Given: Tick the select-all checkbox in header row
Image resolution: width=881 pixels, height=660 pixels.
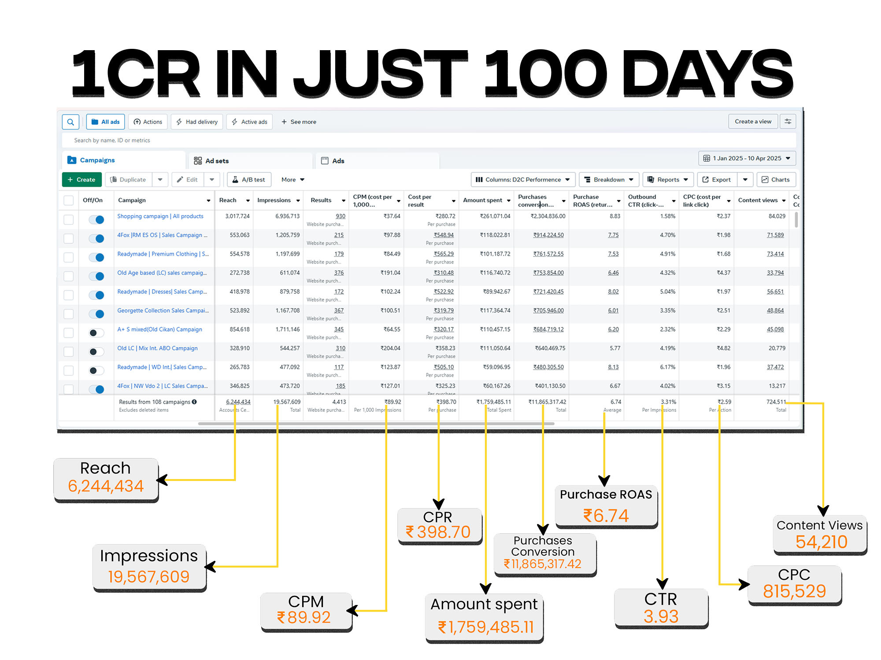Looking at the screenshot, I should 69,200.
